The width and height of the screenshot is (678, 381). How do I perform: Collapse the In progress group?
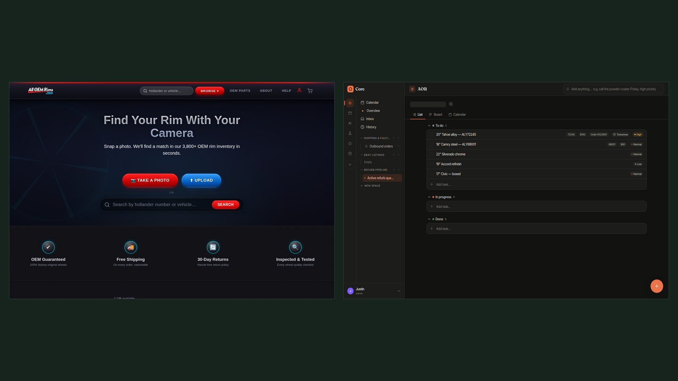tap(429, 197)
